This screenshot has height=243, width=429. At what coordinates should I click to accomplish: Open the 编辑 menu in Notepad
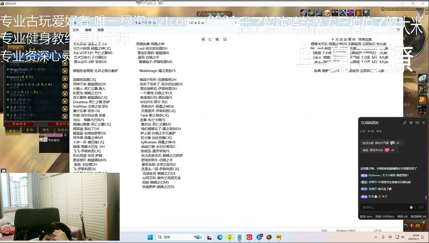pos(88,30)
